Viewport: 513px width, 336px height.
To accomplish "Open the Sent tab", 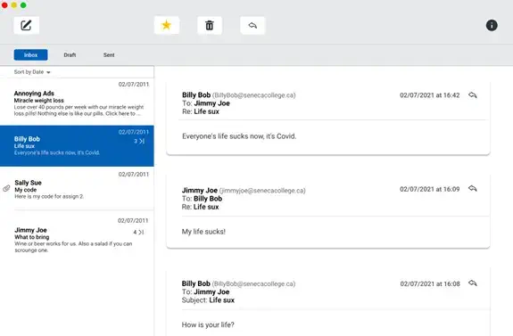I will click(109, 55).
